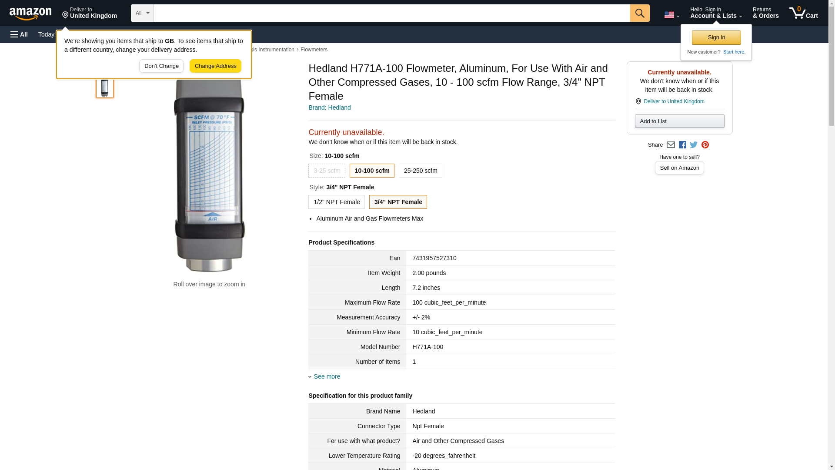Click the search magnifier Go button
Screen dimensions: 835x470
click(x=639, y=13)
